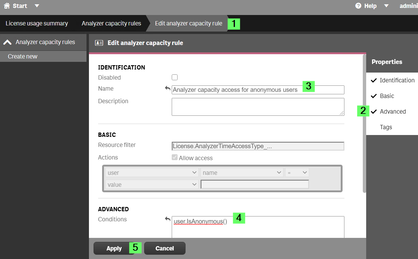Switch to the License usage summary tab
This screenshot has width=418, height=259.
click(37, 23)
